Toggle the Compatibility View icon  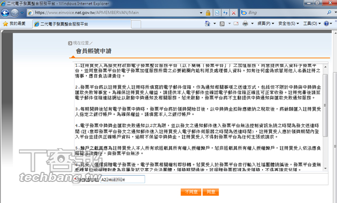point(217,13)
